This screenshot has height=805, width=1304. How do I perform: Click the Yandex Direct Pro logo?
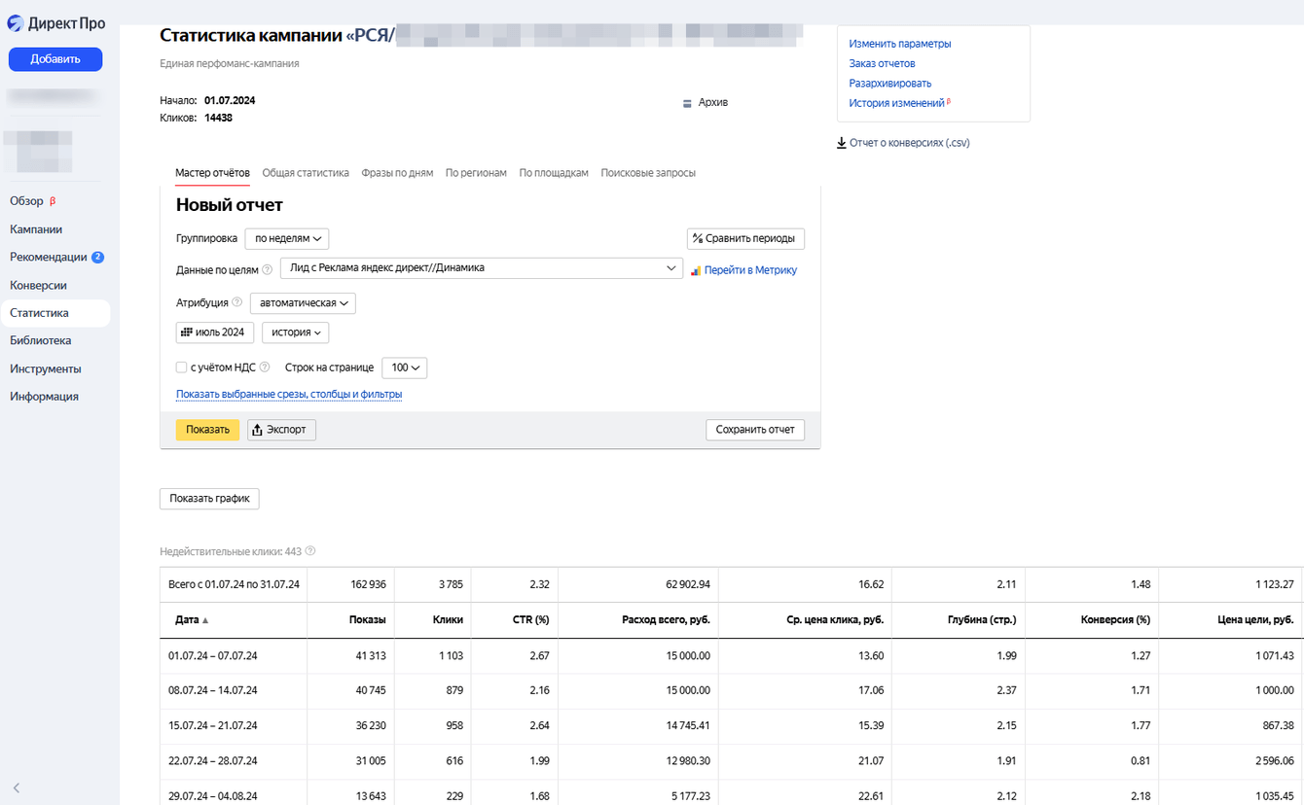pos(56,23)
